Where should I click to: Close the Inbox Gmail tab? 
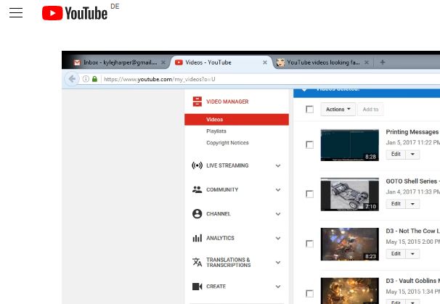coord(163,62)
